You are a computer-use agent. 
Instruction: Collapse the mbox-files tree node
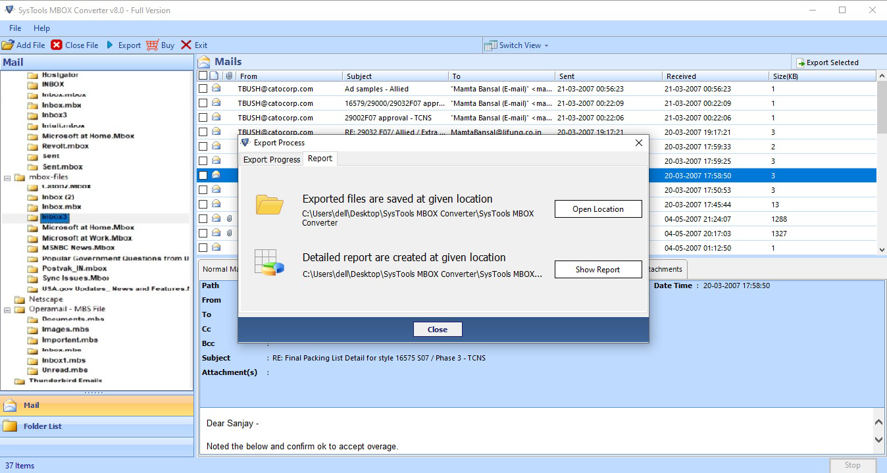[7, 177]
